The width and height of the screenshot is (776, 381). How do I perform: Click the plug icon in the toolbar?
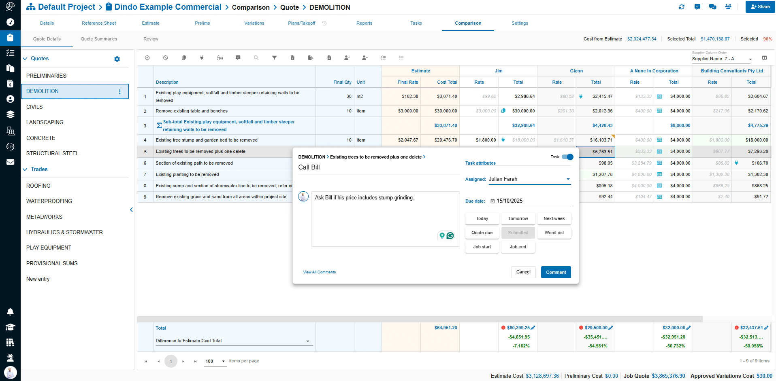(x=202, y=58)
